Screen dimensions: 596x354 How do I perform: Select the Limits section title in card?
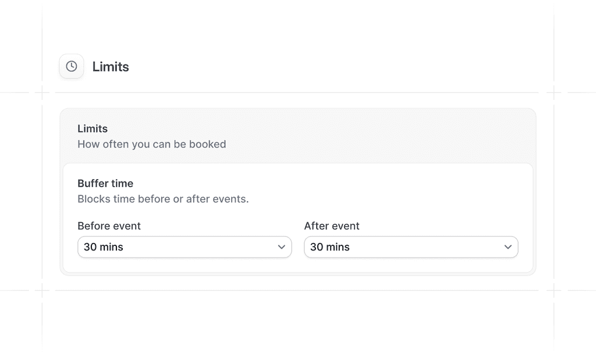93,128
